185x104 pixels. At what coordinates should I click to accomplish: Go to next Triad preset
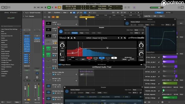[121, 38]
